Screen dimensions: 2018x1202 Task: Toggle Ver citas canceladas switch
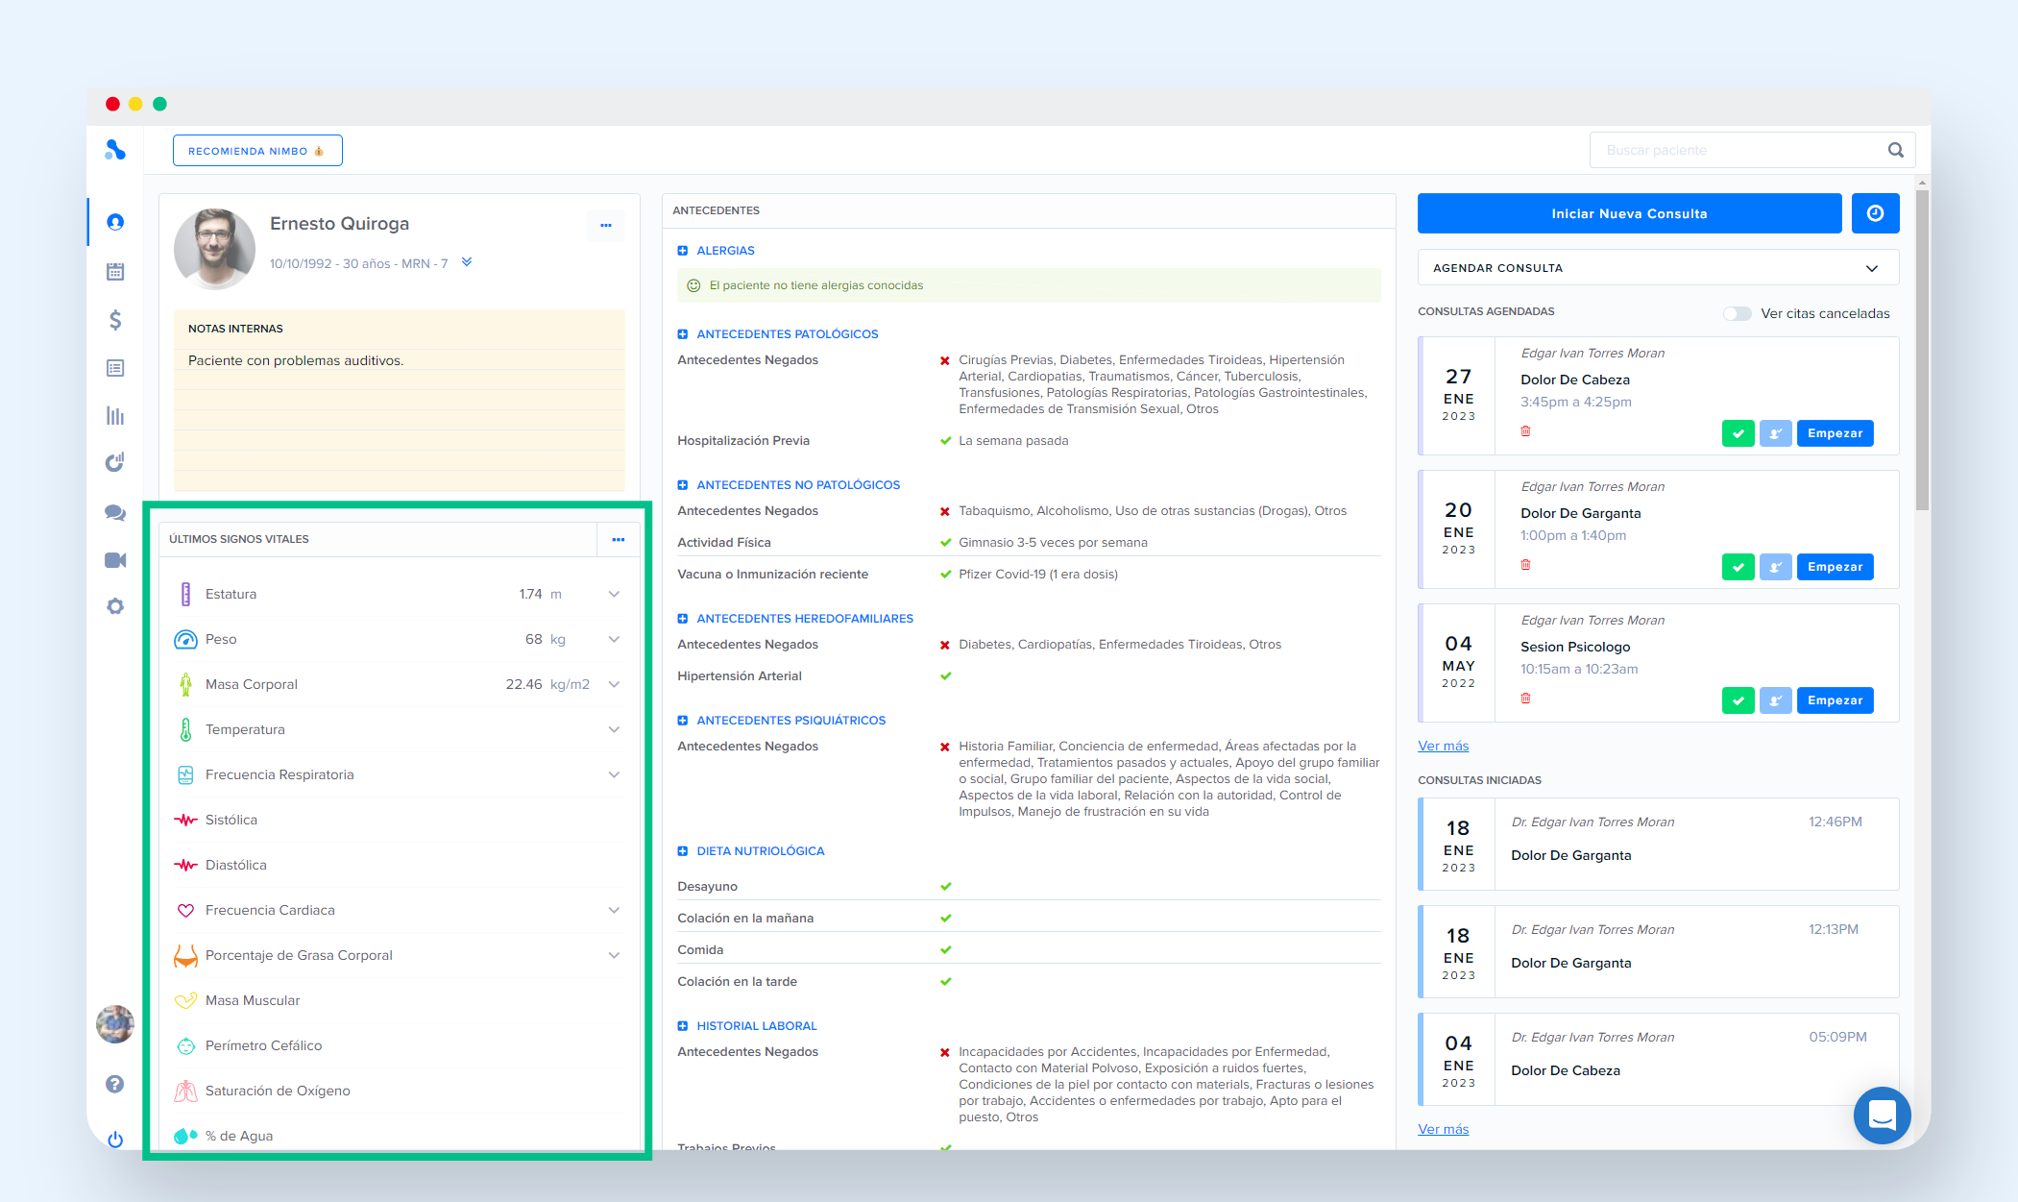pos(1737,313)
